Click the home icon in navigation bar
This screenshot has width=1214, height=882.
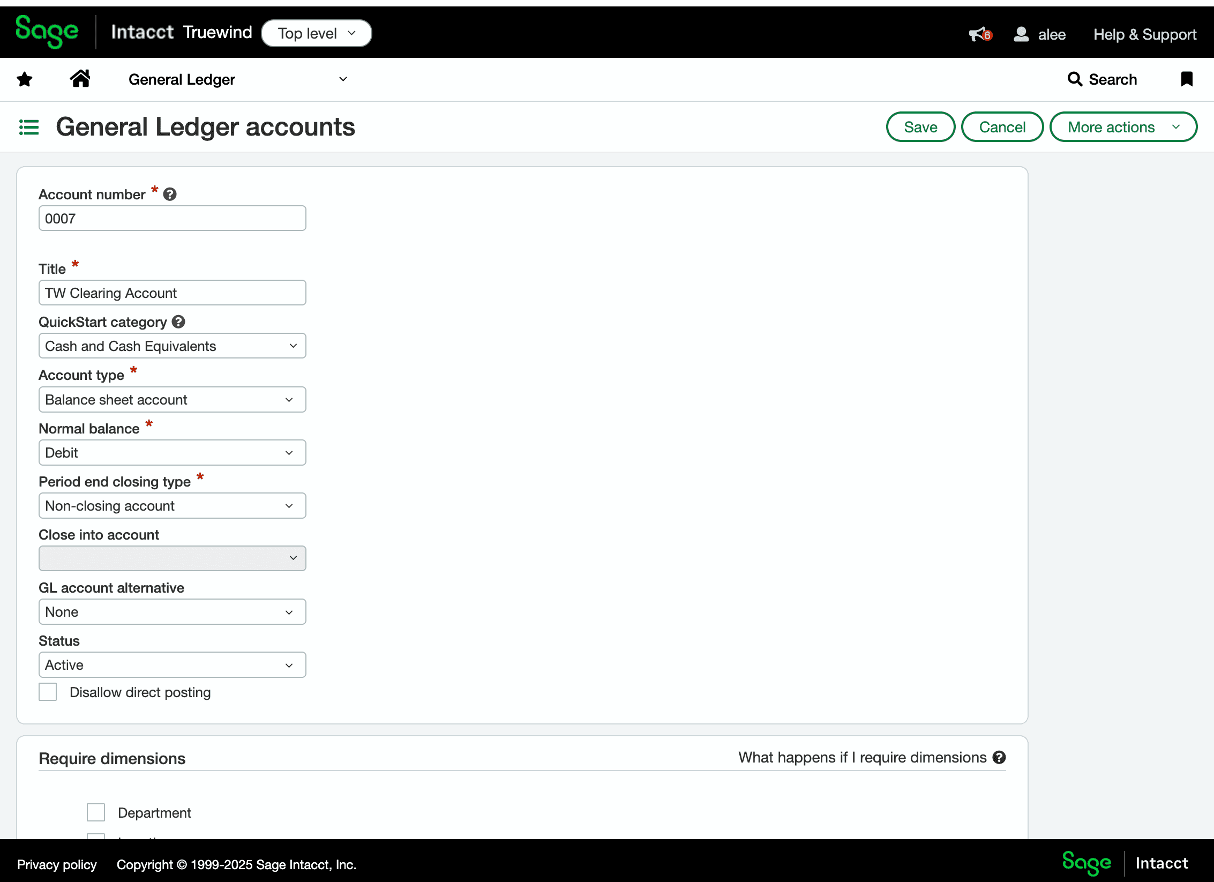pos(80,79)
